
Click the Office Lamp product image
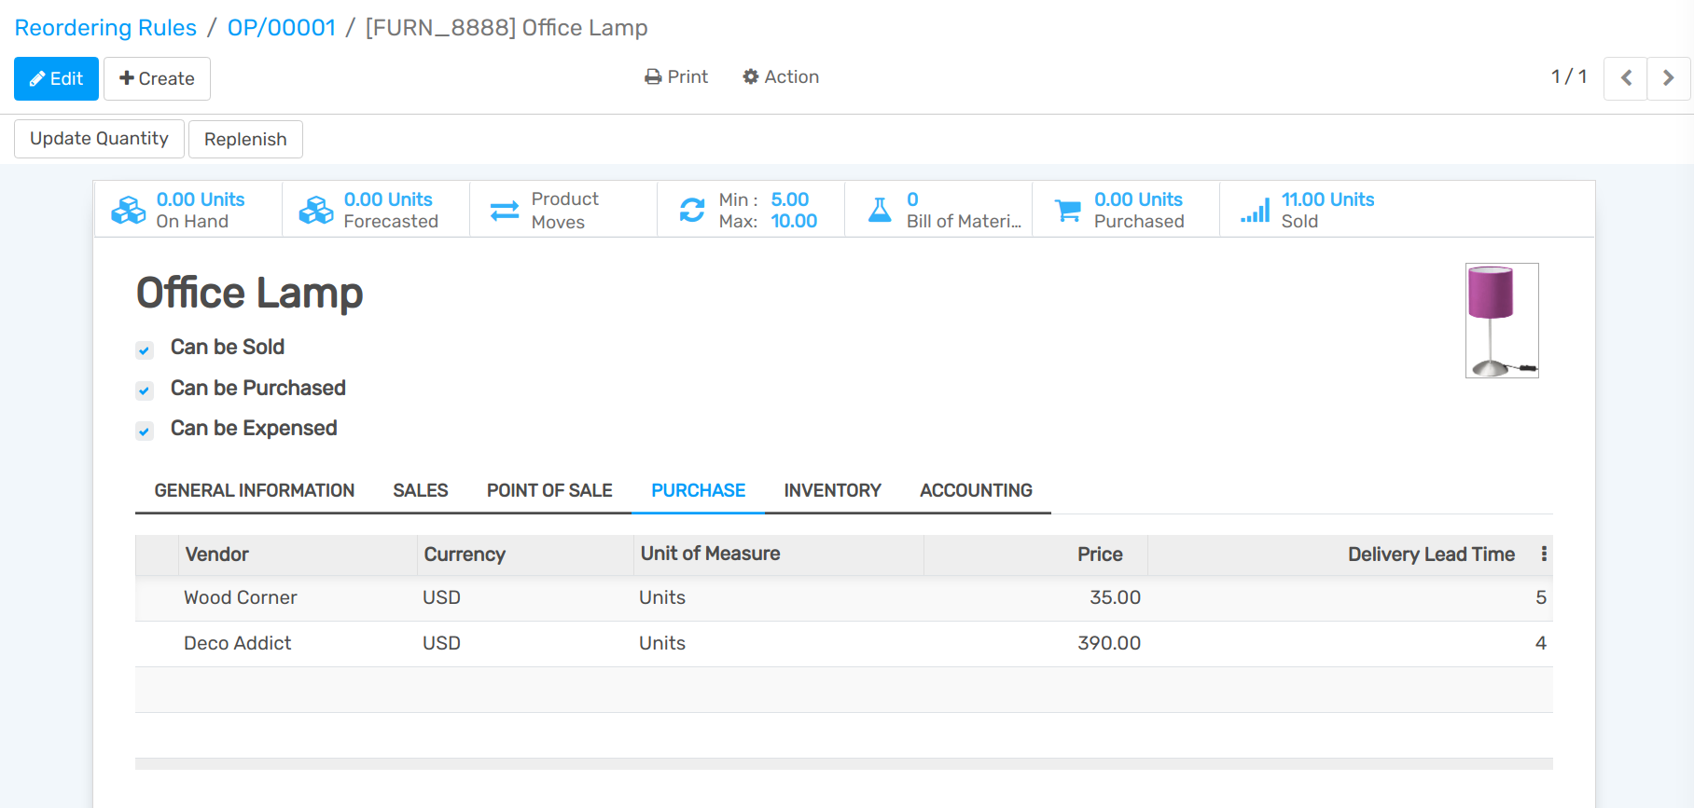[1501, 321]
